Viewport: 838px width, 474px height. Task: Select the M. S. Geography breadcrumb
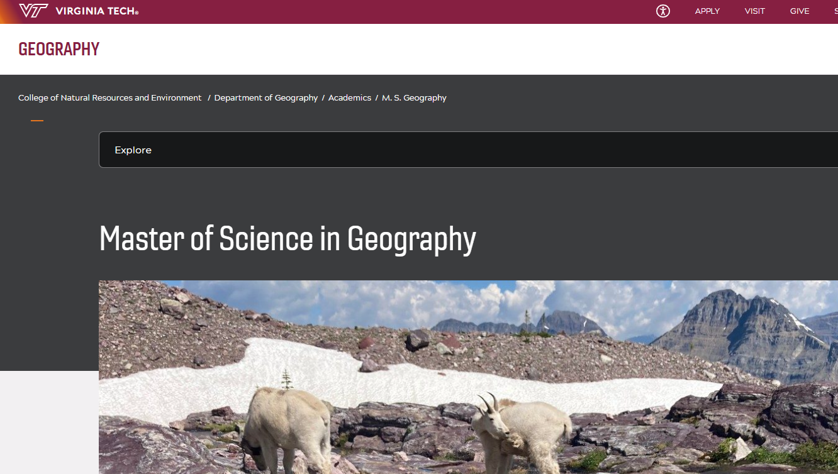pos(414,98)
